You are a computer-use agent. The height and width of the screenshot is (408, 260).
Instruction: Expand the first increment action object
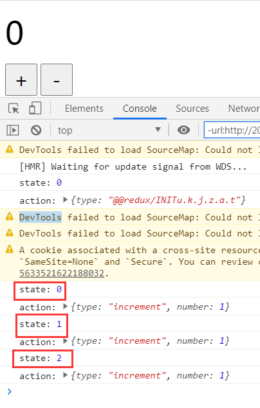tap(66, 306)
